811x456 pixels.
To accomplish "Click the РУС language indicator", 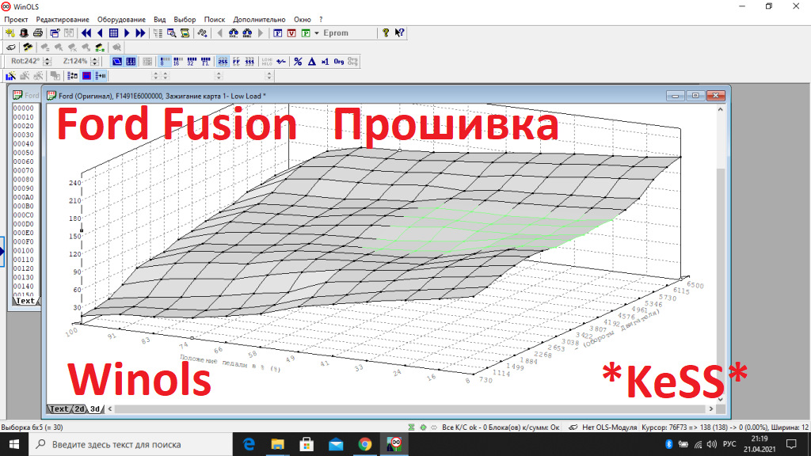I will [x=729, y=444].
